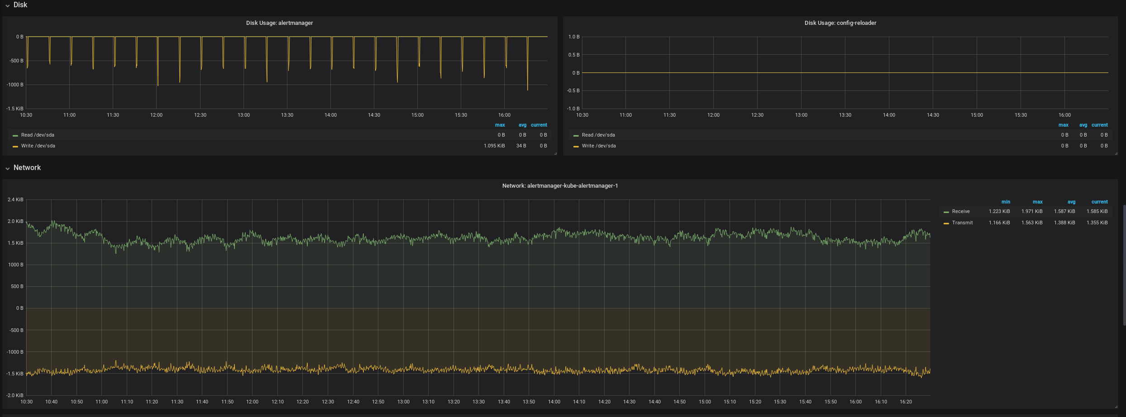Sort the Network legend by the min column

pos(1005,202)
